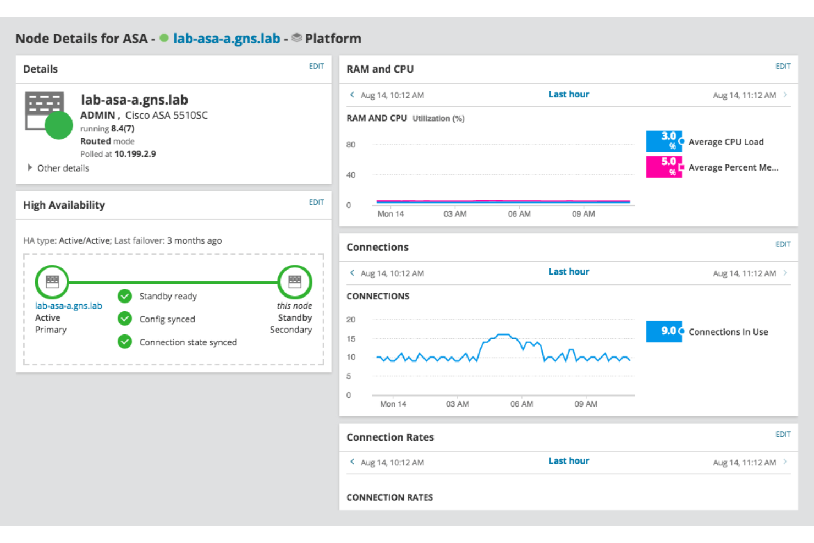
Task: Open Last hour menu in Connection Rates
Action: (x=568, y=461)
